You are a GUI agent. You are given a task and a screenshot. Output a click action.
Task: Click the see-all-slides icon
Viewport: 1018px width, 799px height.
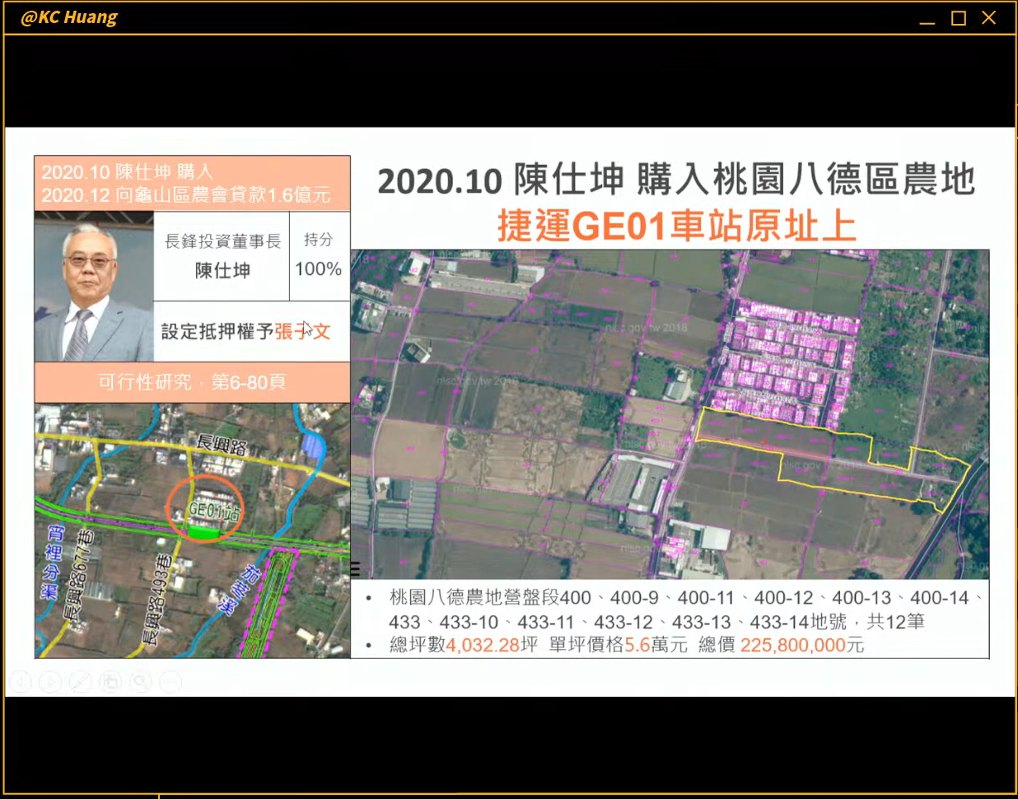coord(110,681)
